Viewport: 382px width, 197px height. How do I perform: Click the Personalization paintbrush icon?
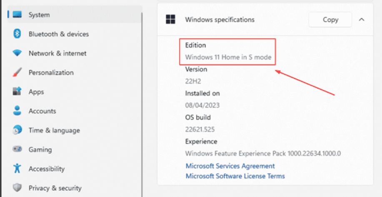click(17, 72)
